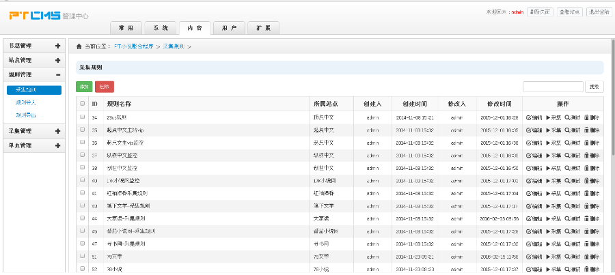This screenshot has width=615, height=275.
Task: Test rule ID 51 via magnifier icon
Action: click(567, 257)
